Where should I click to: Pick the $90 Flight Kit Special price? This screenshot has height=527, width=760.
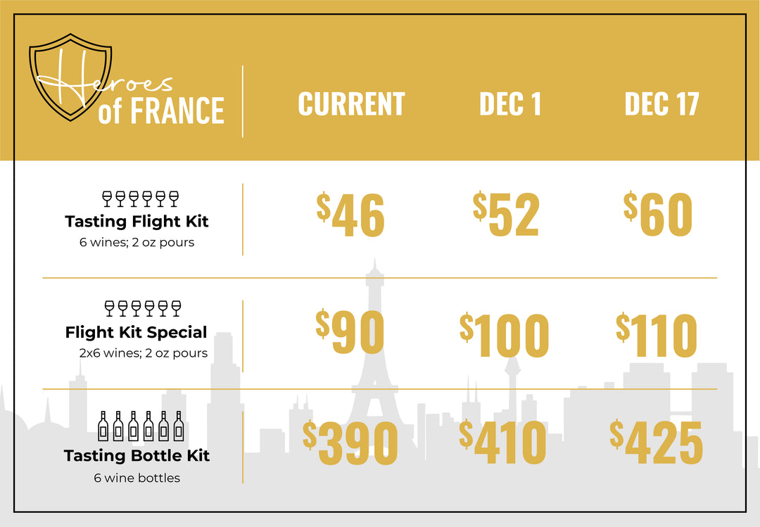pyautogui.click(x=350, y=333)
